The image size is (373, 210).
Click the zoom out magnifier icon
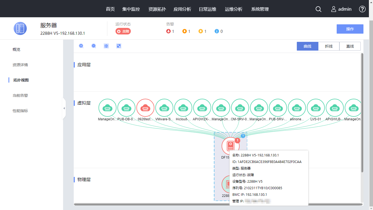[x=94, y=46]
